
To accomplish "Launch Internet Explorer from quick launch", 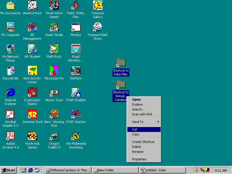I will pyautogui.click(x=30, y=170).
